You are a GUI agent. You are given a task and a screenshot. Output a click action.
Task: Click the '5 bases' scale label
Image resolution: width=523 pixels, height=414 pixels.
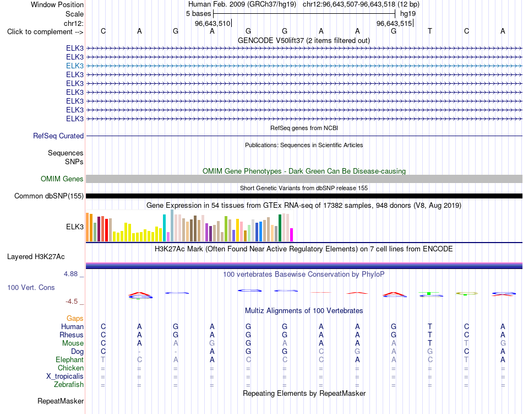[198, 14]
